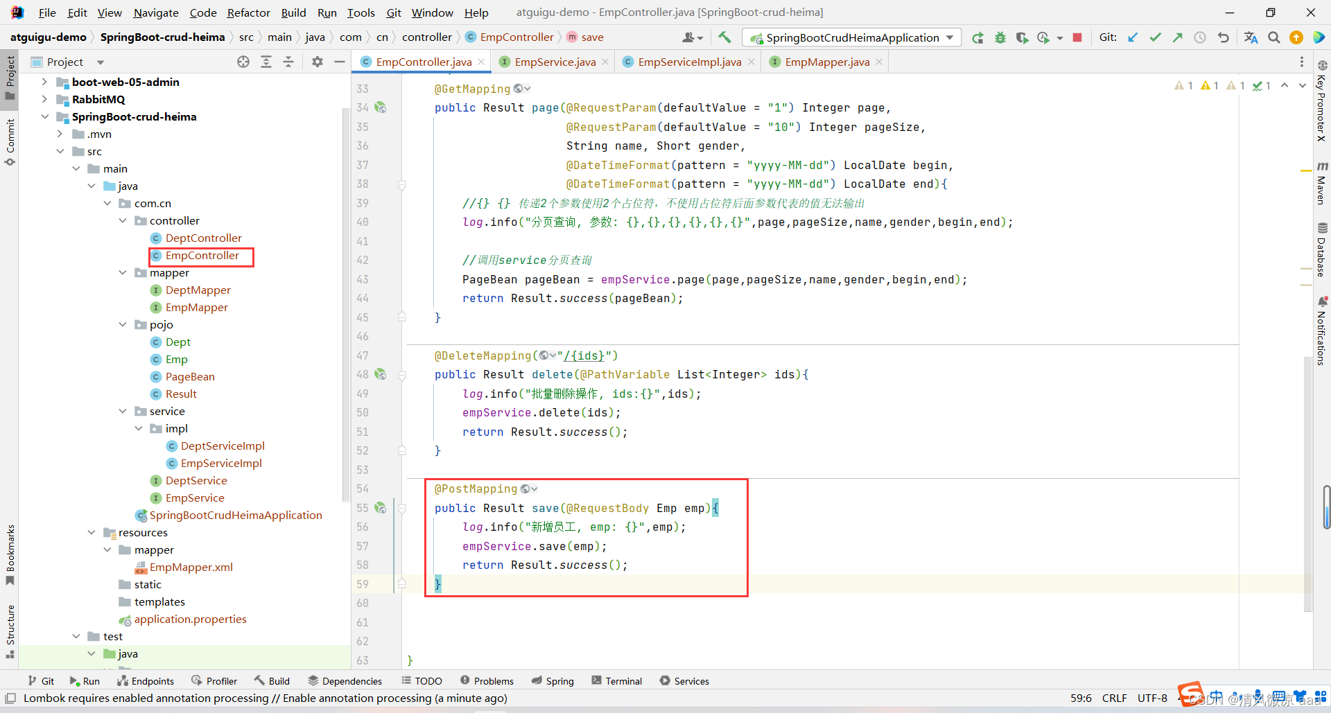This screenshot has height=713, width=1331.
Task: Toggle Key Promoter X tool window
Action: click(1322, 101)
